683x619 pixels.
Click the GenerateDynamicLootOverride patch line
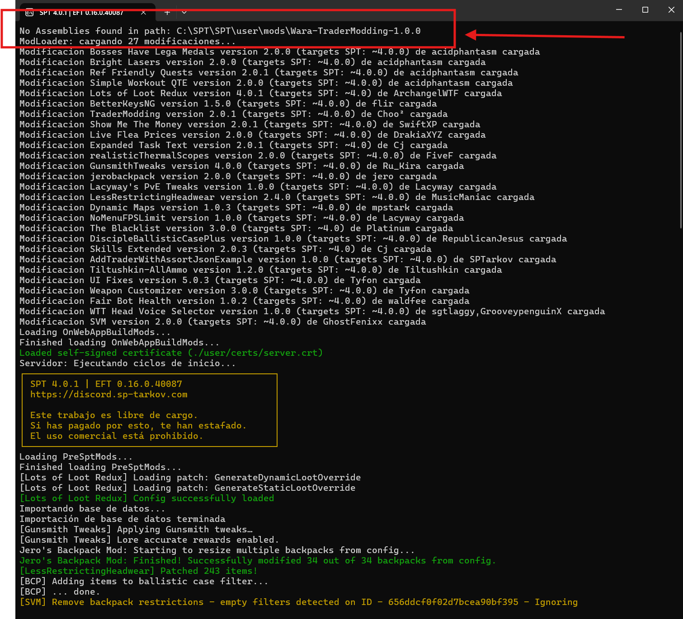pos(190,477)
